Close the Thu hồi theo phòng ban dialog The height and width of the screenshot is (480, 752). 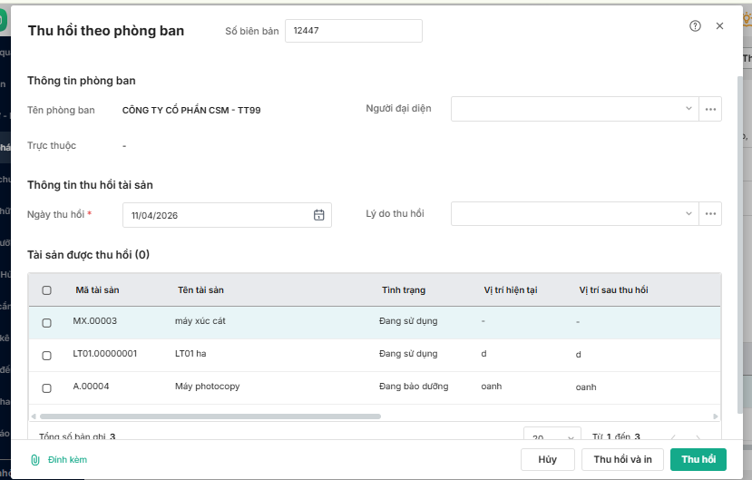pos(719,26)
